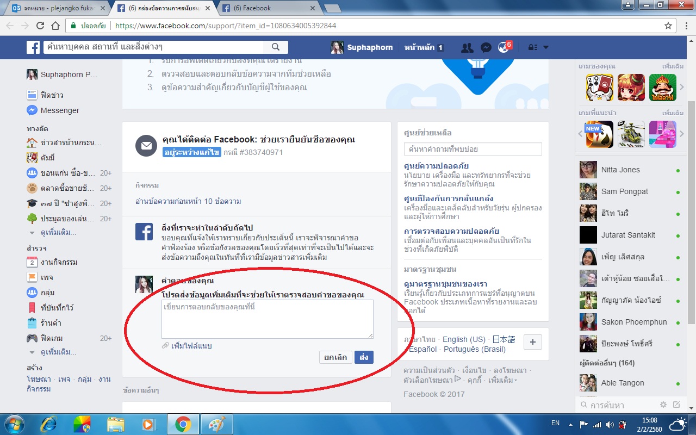Open เพจ pages in the sidebar

40,277
